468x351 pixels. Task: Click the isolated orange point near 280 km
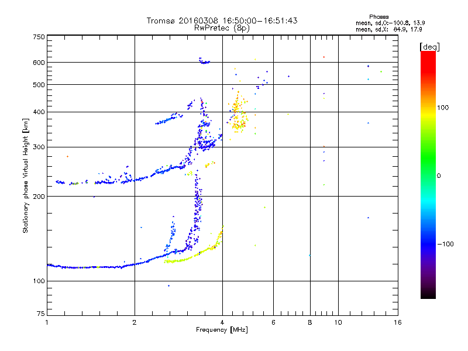click(x=67, y=156)
